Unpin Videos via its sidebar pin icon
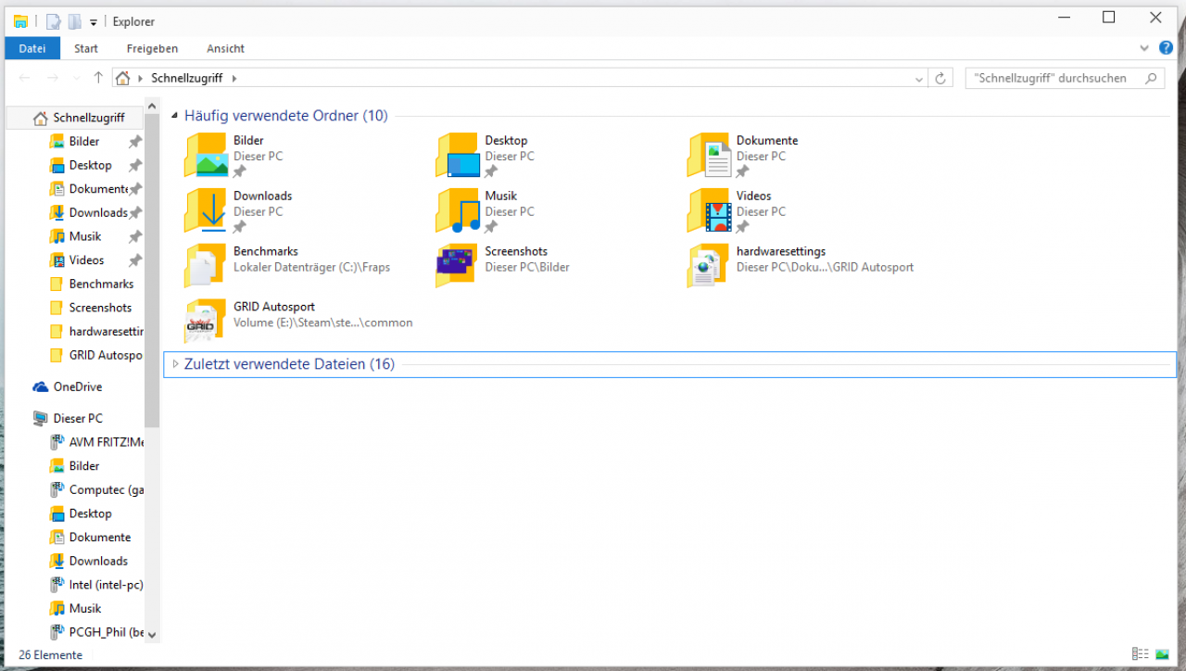 pyautogui.click(x=135, y=260)
